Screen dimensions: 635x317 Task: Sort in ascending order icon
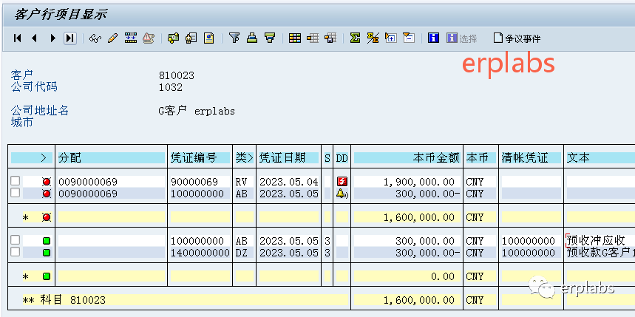pyautogui.click(x=252, y=38)
